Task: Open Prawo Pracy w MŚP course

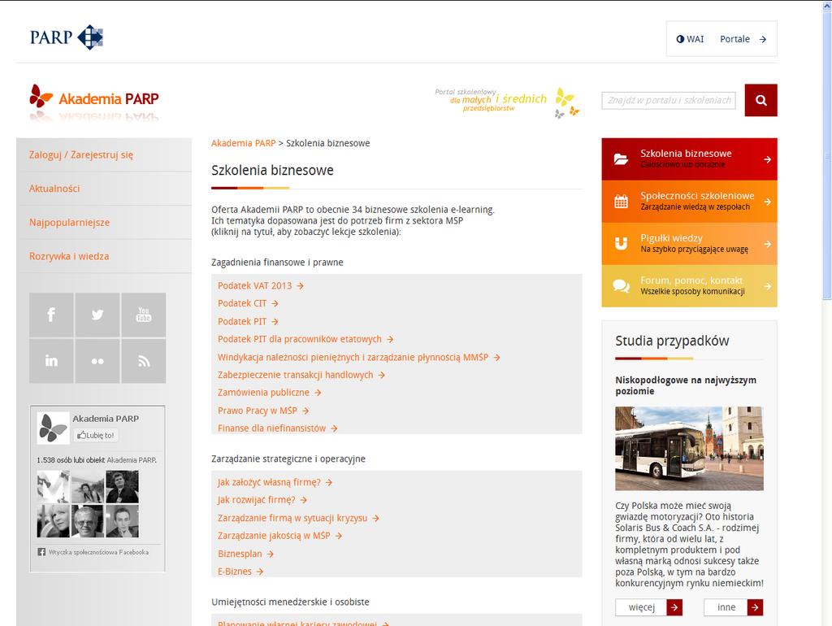Action: tap(263, 411)
